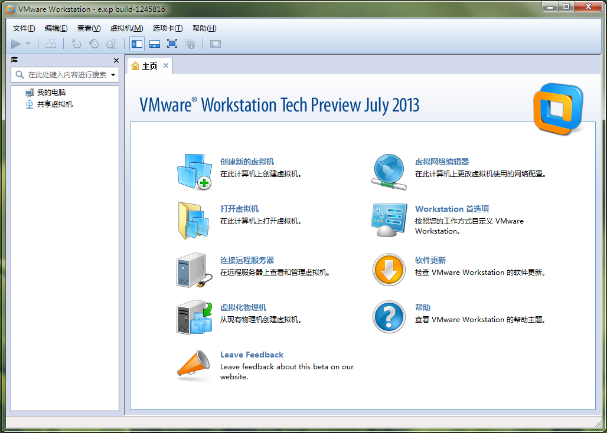This screenshot has width=607, height=433.
Task: Click text 检查 VMware Workstation 的软件更新。
Action: [x=481, y=273]
